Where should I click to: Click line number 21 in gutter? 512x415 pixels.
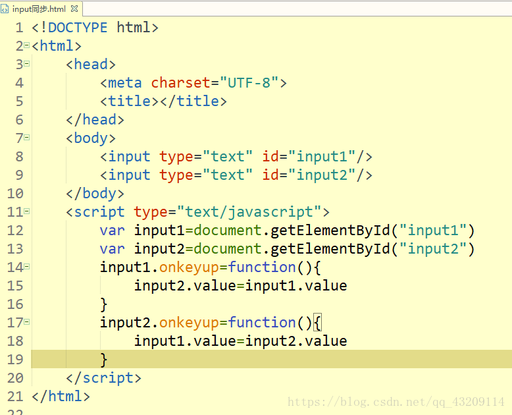[15, 397]
